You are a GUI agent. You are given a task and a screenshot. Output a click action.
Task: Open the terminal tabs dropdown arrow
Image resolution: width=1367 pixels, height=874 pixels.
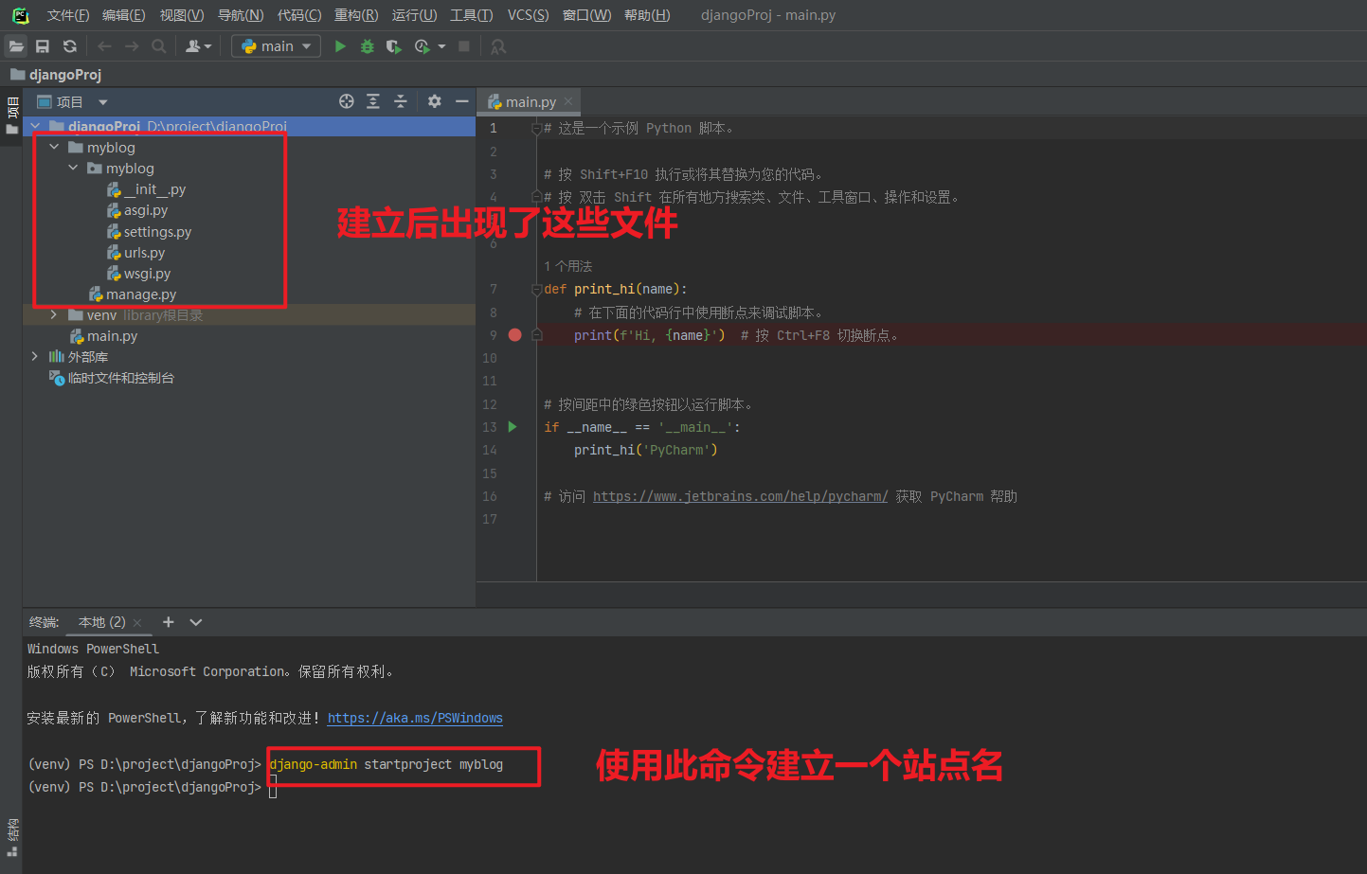pos(196,622)
